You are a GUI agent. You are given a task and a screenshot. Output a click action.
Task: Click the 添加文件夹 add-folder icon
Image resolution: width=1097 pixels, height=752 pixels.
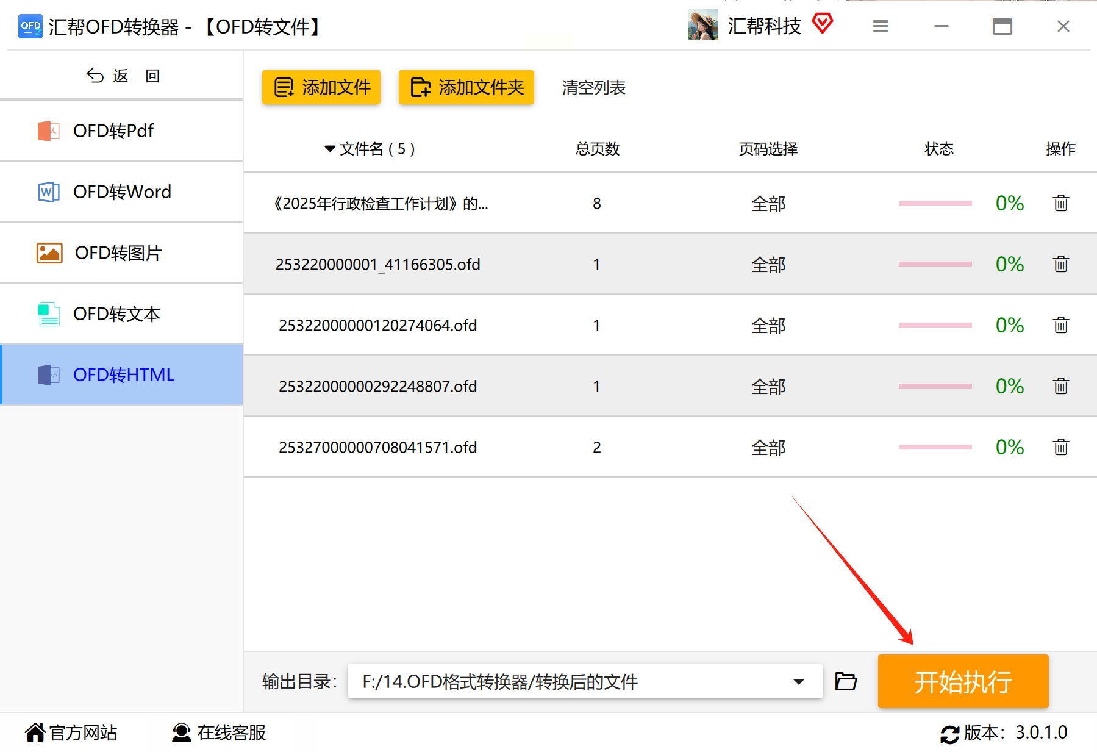click(x=420, y=87)
